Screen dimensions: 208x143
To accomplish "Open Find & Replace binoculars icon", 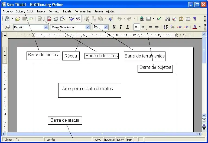I will click(168, 19).
